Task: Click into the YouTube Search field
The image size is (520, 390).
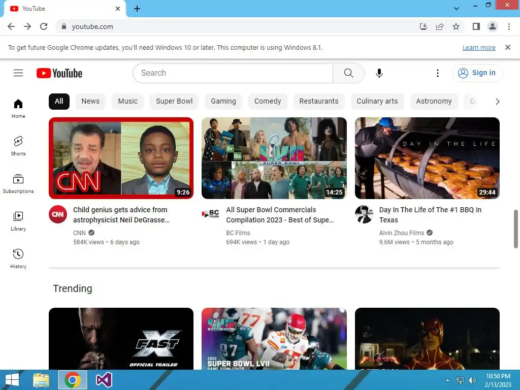Action: [233, 73]
